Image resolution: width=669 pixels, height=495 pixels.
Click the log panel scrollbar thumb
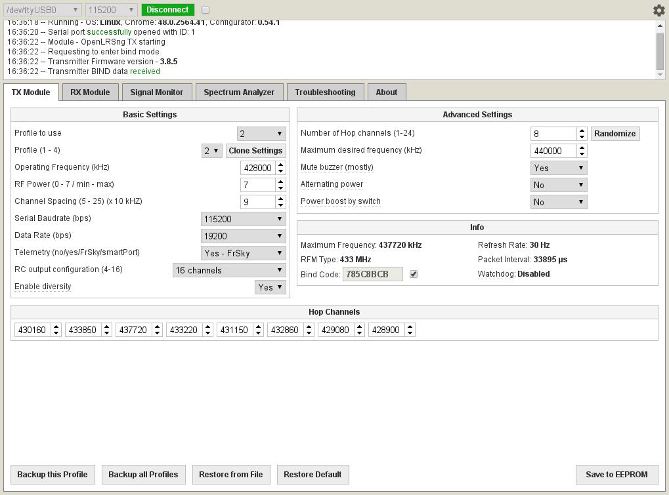point(660,51)
